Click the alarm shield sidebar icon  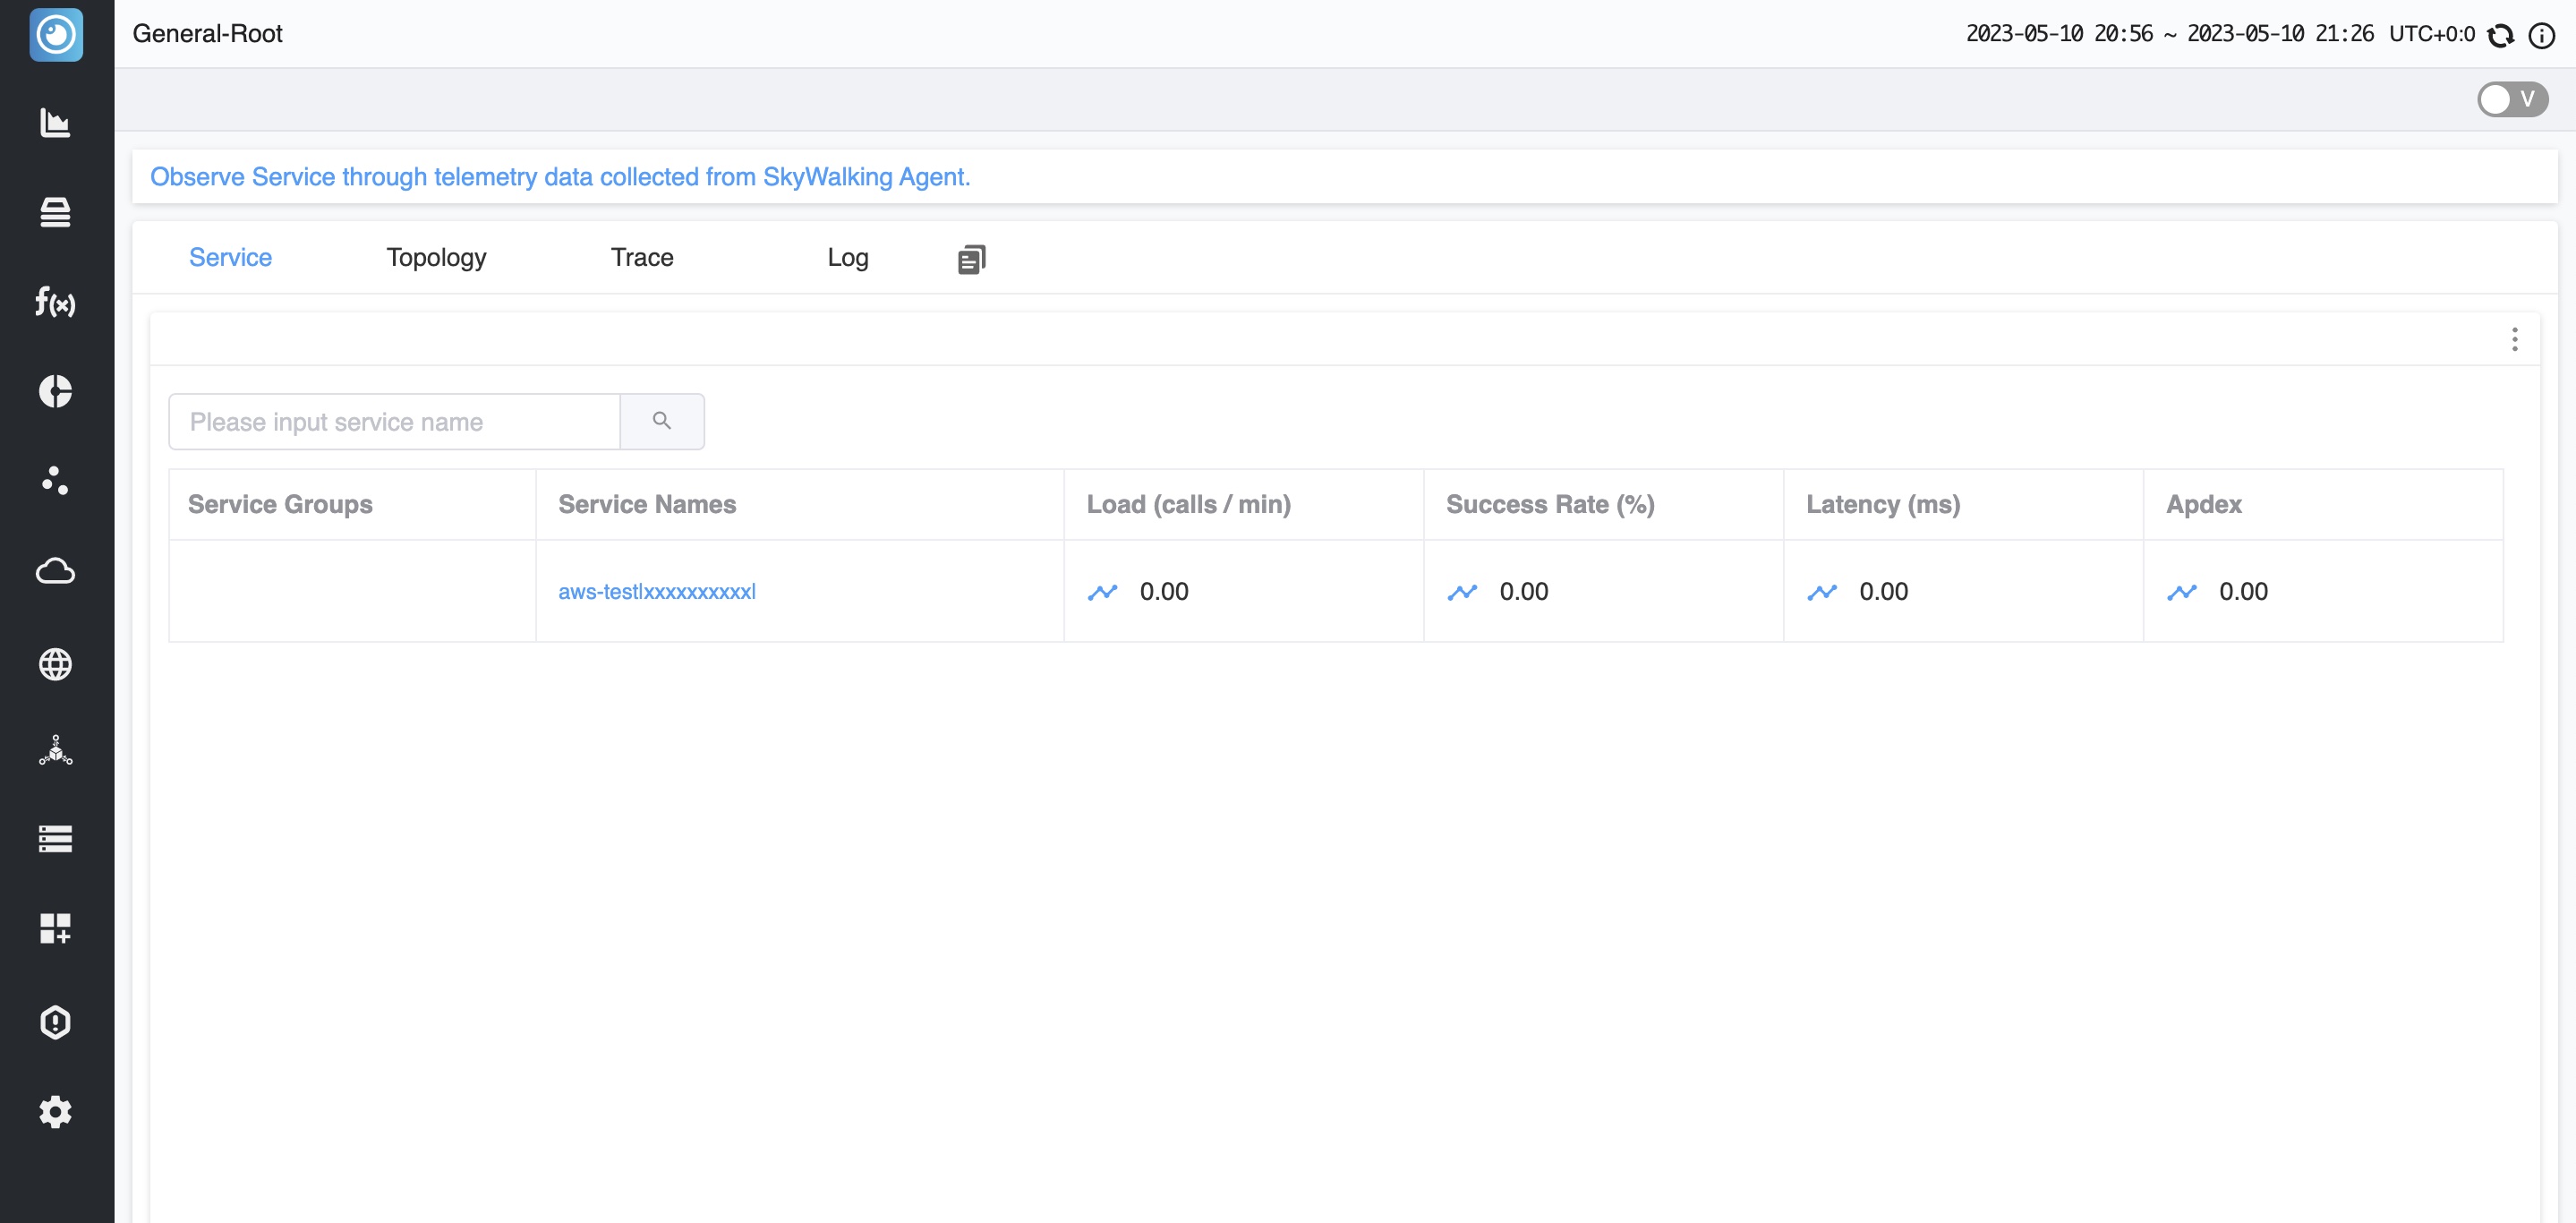pyautogui.click(x=55, y=1022)
